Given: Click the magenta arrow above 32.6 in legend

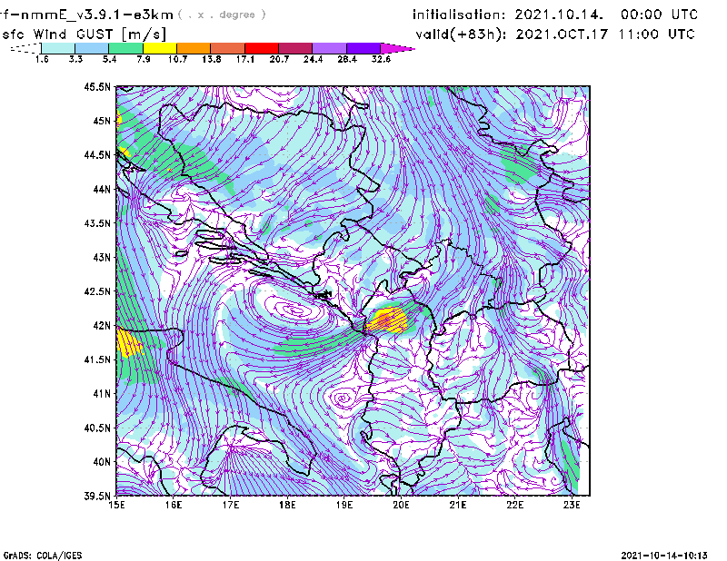Looking at the screenshot, I should [397, 48].
